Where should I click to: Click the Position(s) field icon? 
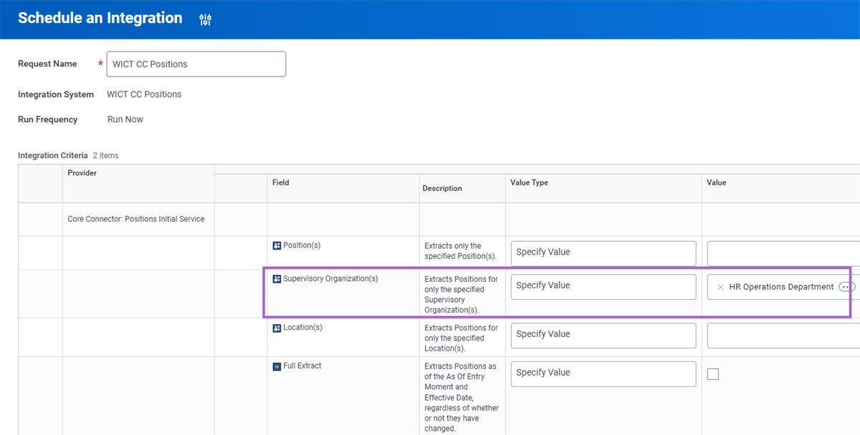point(277,245)
